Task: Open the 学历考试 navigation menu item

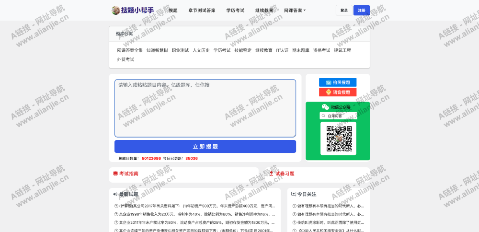Action: point(235,11)
